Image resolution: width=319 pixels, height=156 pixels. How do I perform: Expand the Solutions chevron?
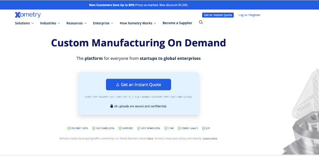pyautogui.click(x=33, y=24)
